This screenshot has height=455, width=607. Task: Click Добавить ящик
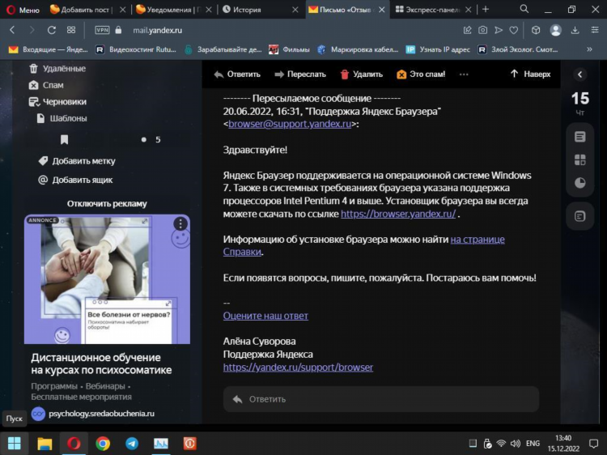(x=75, y=180)
